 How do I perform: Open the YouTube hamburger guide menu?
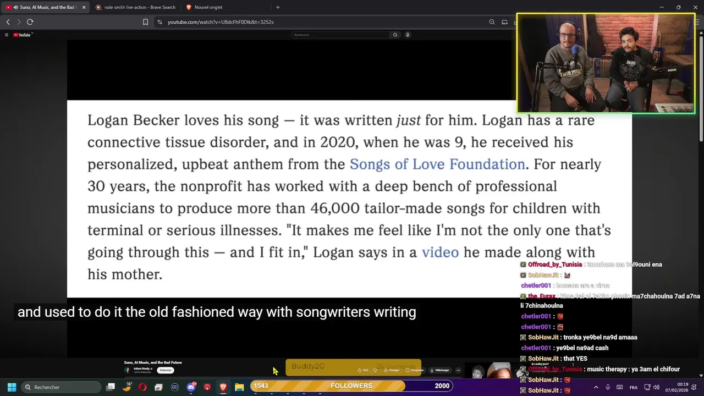click(x=7, y=35)
